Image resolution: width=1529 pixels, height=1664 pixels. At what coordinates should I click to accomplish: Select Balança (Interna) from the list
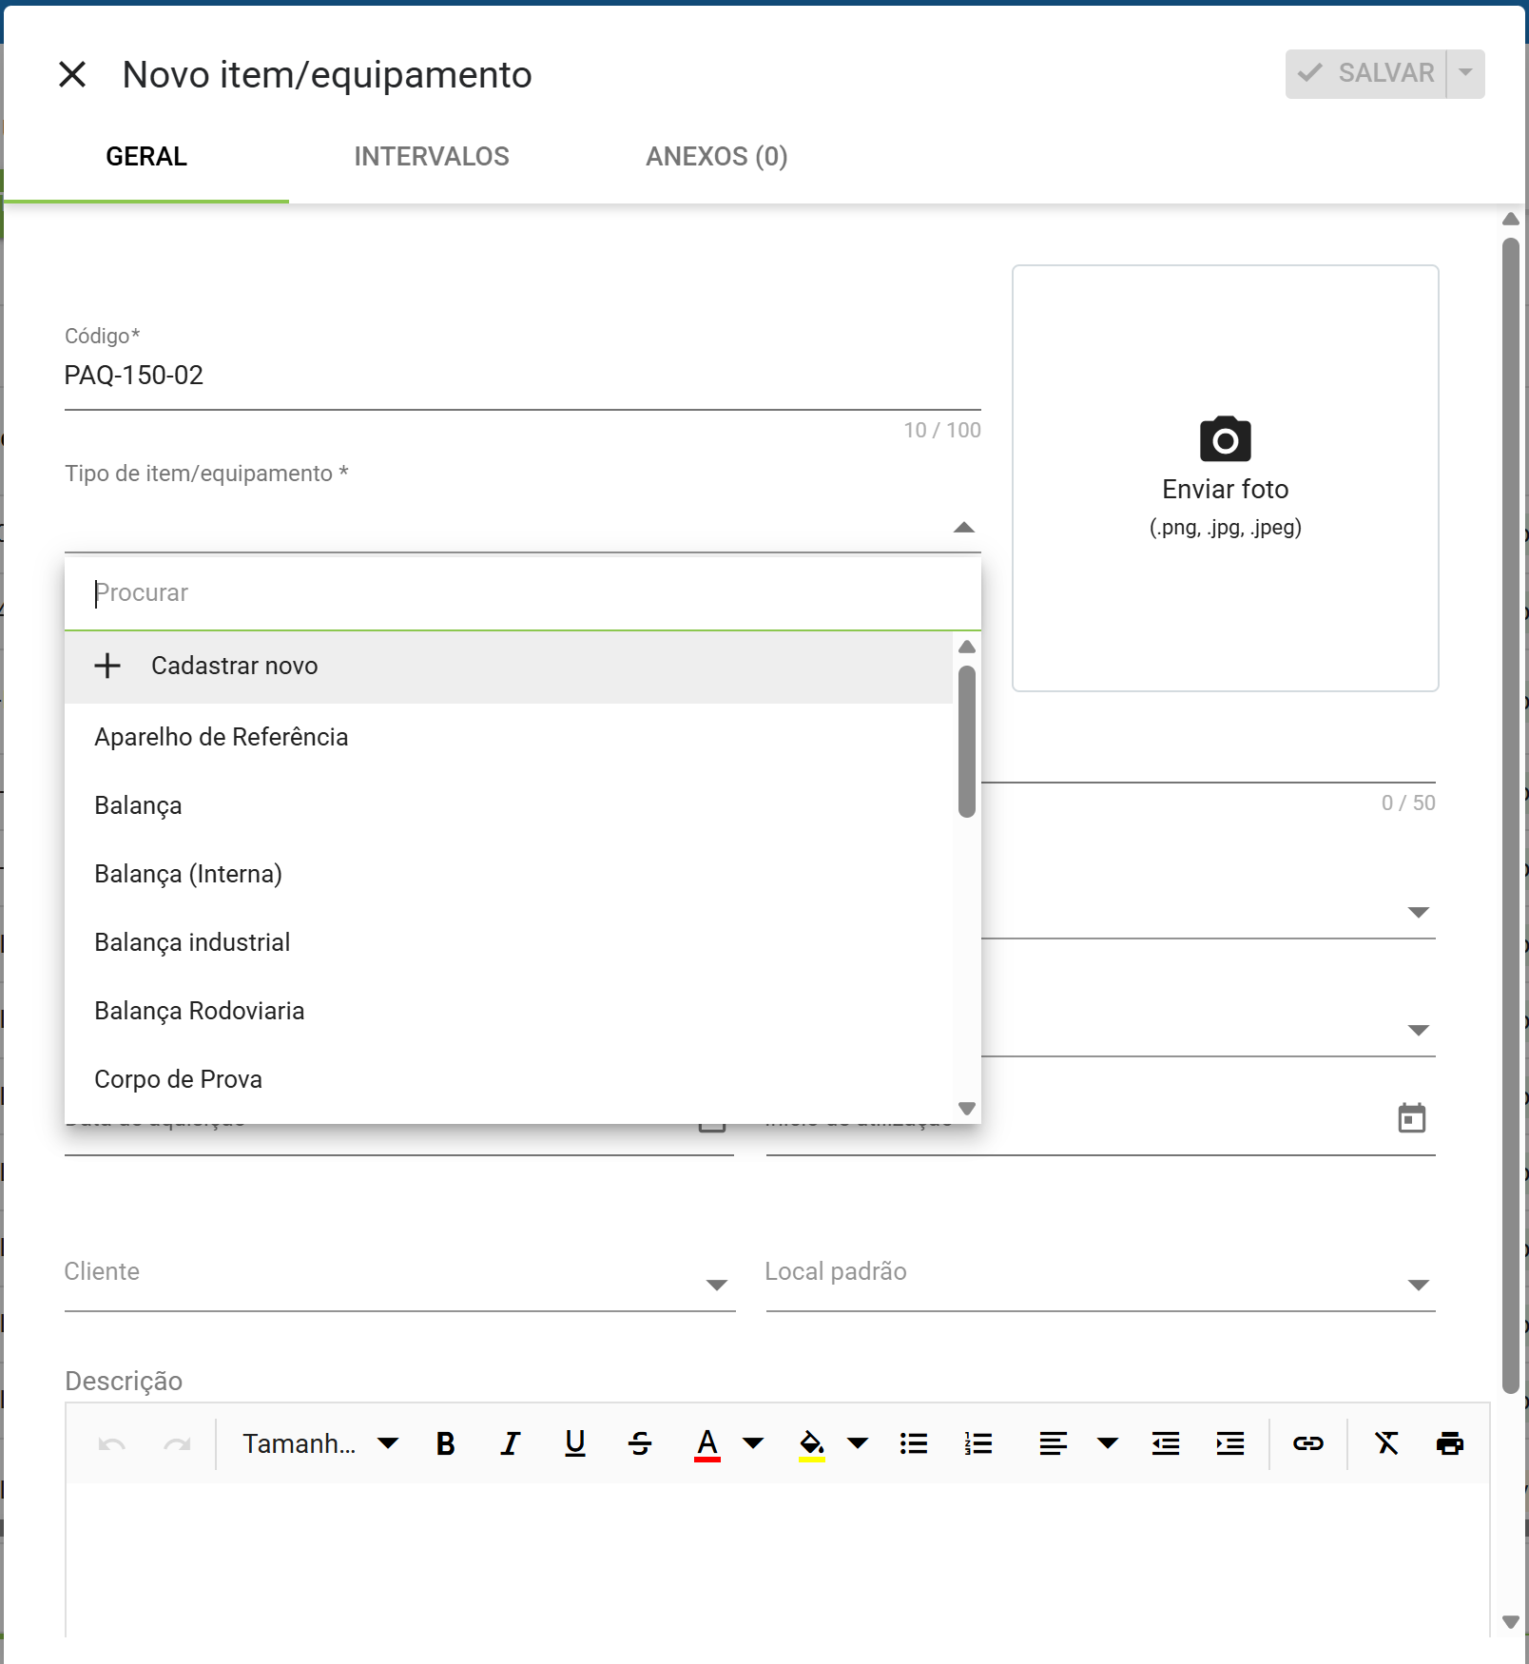click(509, 874)
